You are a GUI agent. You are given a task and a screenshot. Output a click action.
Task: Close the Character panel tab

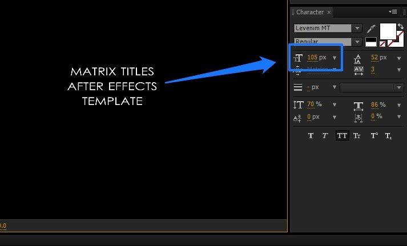click(x=329, y=12)
